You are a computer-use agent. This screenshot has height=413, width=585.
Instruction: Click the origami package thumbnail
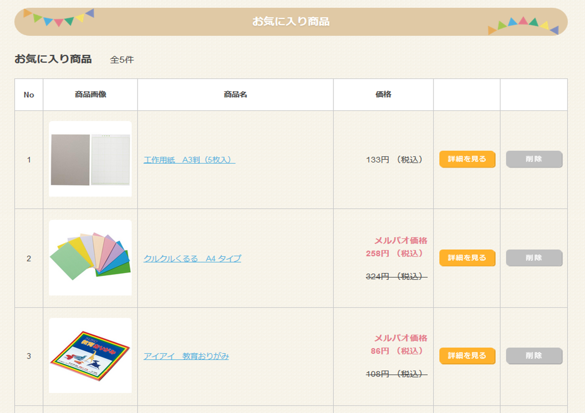(x=90, y=356)
